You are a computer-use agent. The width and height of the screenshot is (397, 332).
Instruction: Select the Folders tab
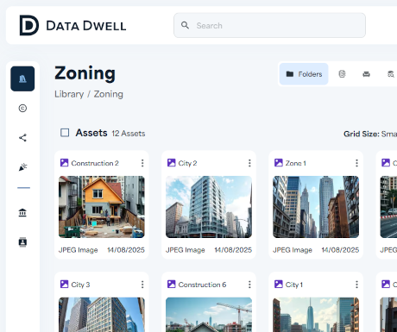pos(304,74)
